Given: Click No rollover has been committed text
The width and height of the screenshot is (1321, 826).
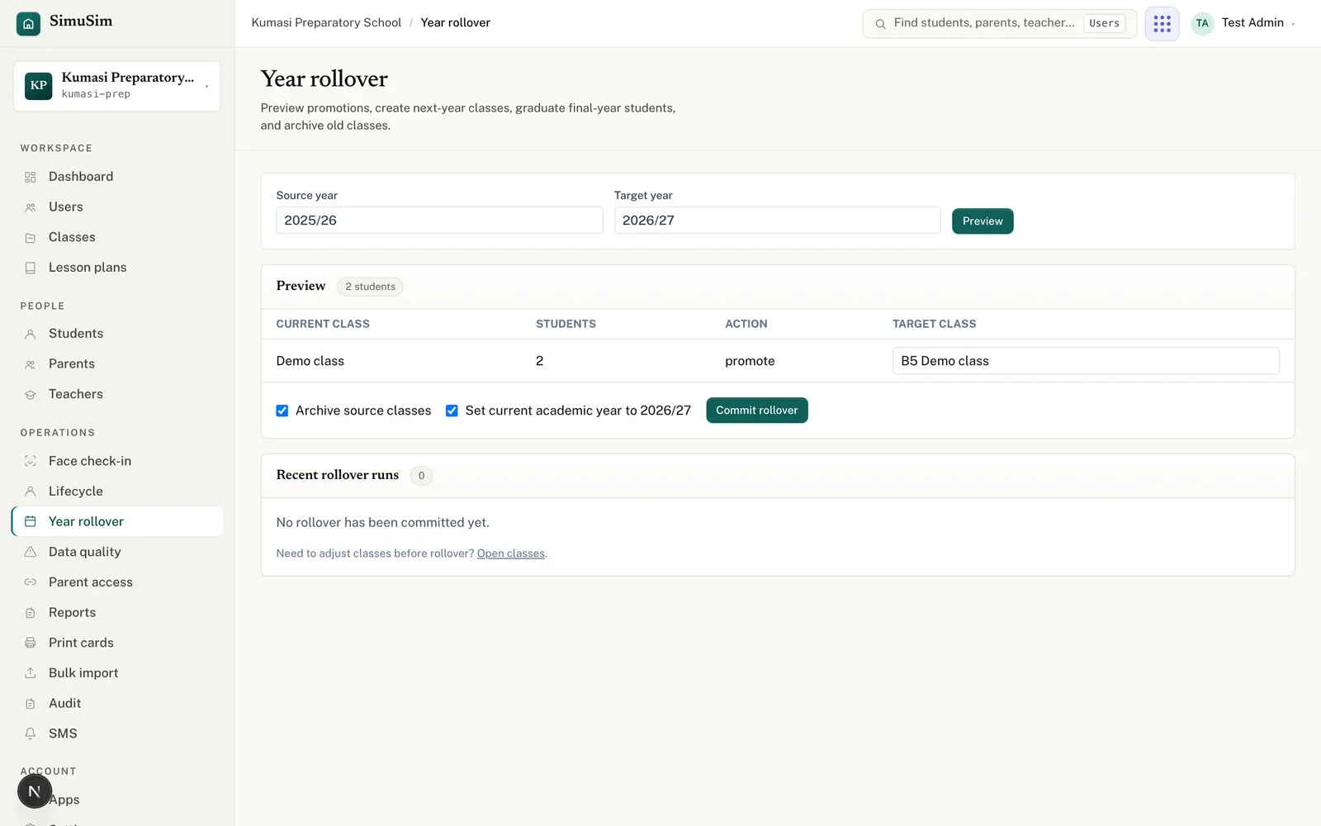Looking at the screenshot, I should (x=383, y=523).
